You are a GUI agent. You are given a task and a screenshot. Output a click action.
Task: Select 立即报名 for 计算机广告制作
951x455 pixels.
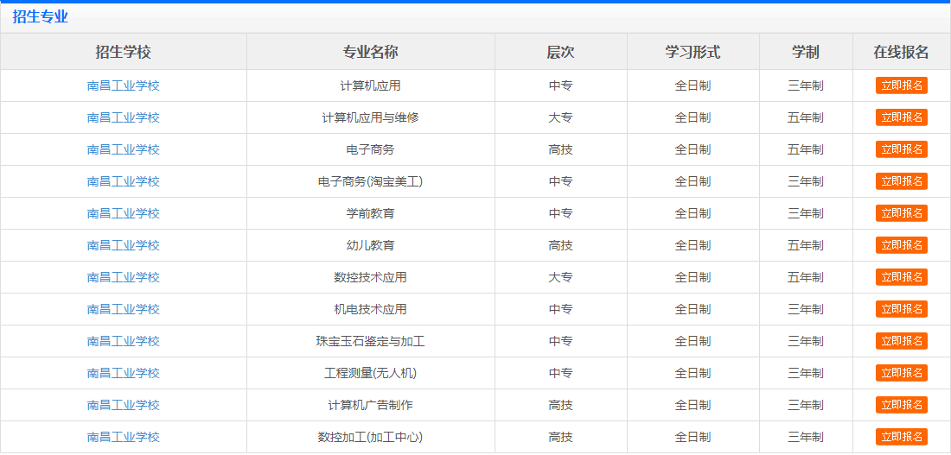[901, 405]
